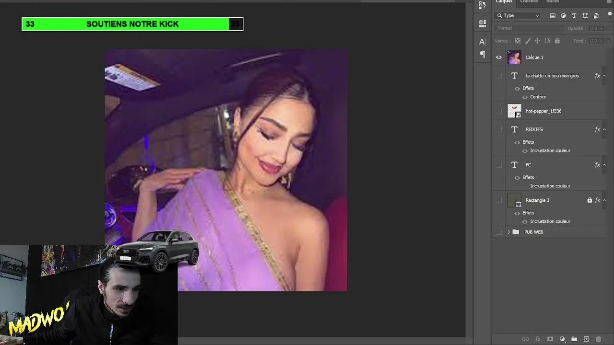The width and height of the screenshot is (614, 345).
Task: Collapse effects of Rectangle 3 layer
Action: pyautogui.click(x=604, y=200)
